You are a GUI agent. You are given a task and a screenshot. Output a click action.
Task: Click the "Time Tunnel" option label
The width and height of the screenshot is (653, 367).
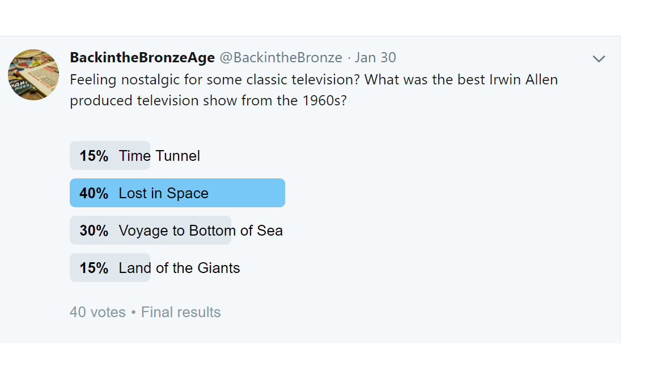pyautogui.click(x=159, y=156)
